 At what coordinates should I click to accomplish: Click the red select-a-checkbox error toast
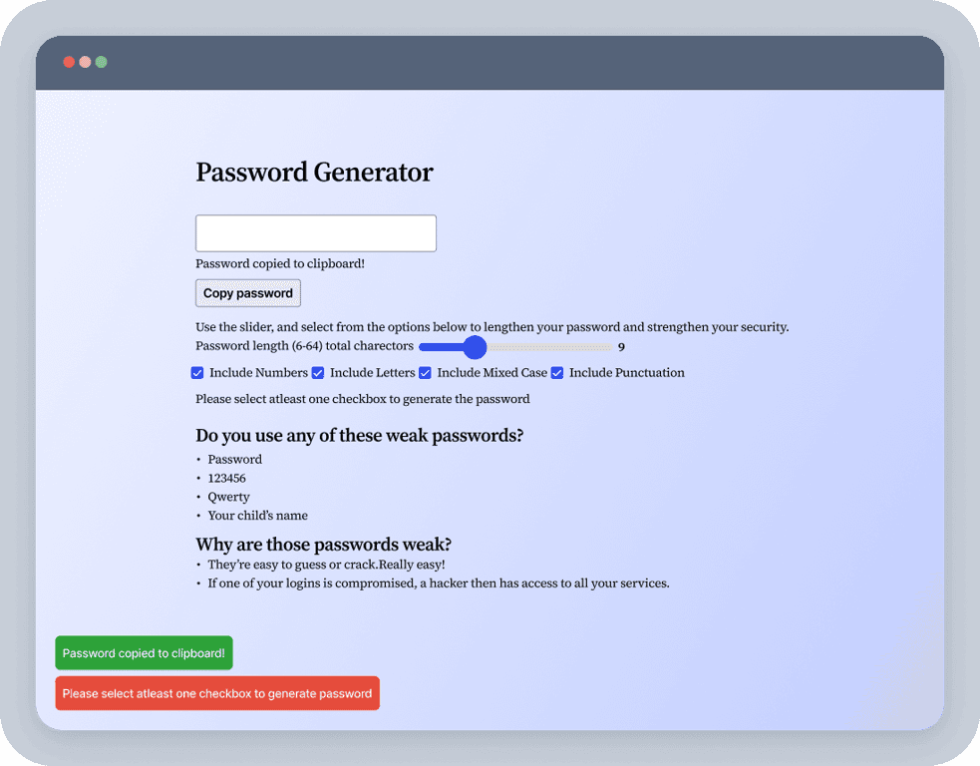(x=217, y=693)
